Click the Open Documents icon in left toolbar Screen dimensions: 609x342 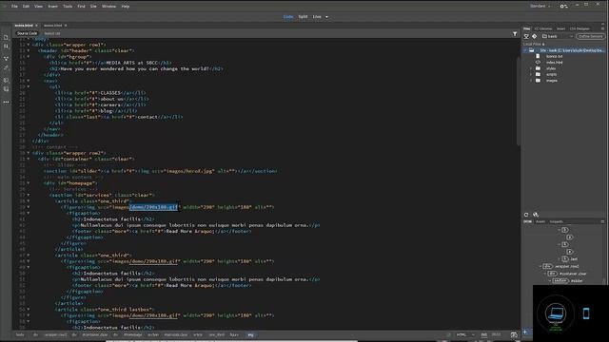click(x=6, y=38)
